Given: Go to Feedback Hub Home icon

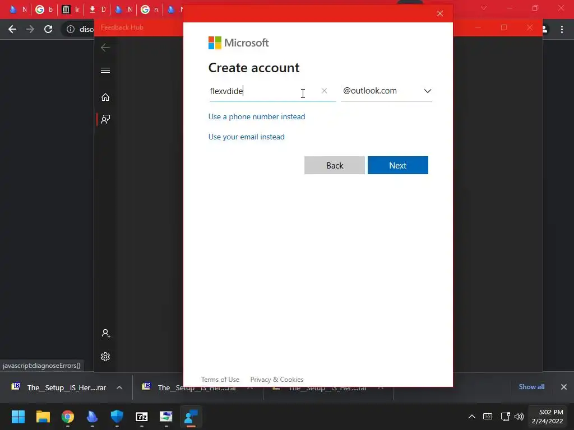Looking at the screenshot, I should pyautogui.click(x=105, y=97).
